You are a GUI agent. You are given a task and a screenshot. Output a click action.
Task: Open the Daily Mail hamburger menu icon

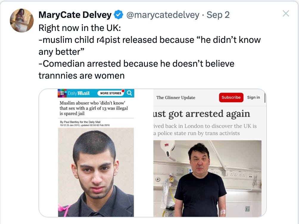click(x=62, y=93)
